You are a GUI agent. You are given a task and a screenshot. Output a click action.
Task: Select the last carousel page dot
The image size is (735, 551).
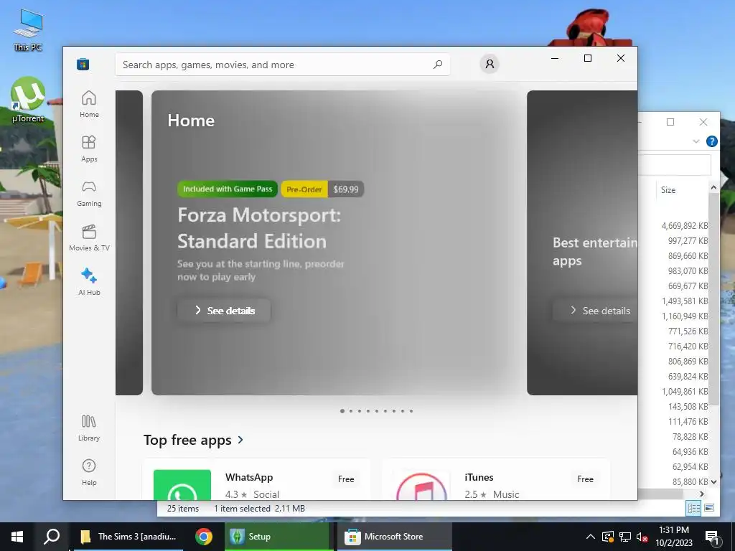click(411, 411)
